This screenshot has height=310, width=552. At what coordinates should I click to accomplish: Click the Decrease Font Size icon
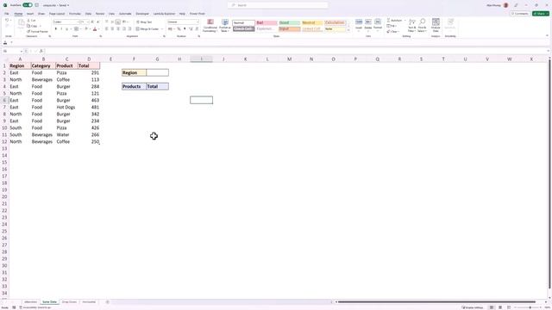pyautogui.click(x=97, y=22)
